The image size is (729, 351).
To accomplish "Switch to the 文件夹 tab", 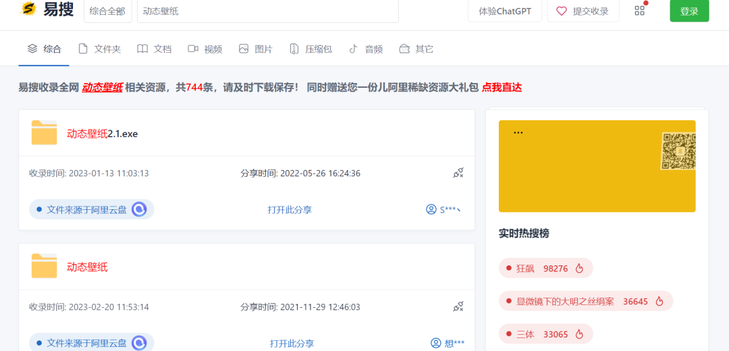I will (x=99, y=49).
